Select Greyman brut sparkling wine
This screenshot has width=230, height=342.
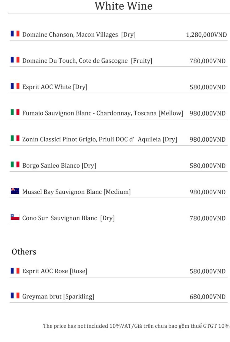coord(58,297)
